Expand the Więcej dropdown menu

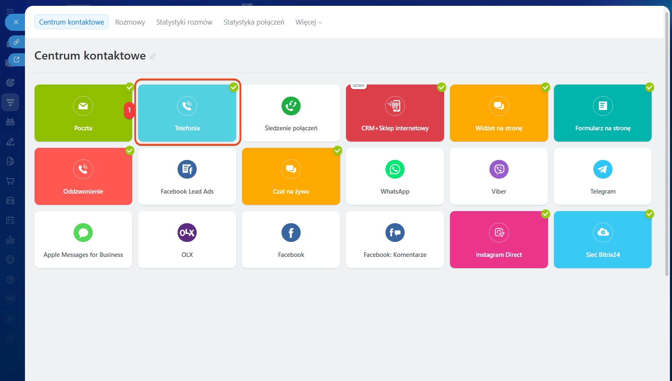309,22
